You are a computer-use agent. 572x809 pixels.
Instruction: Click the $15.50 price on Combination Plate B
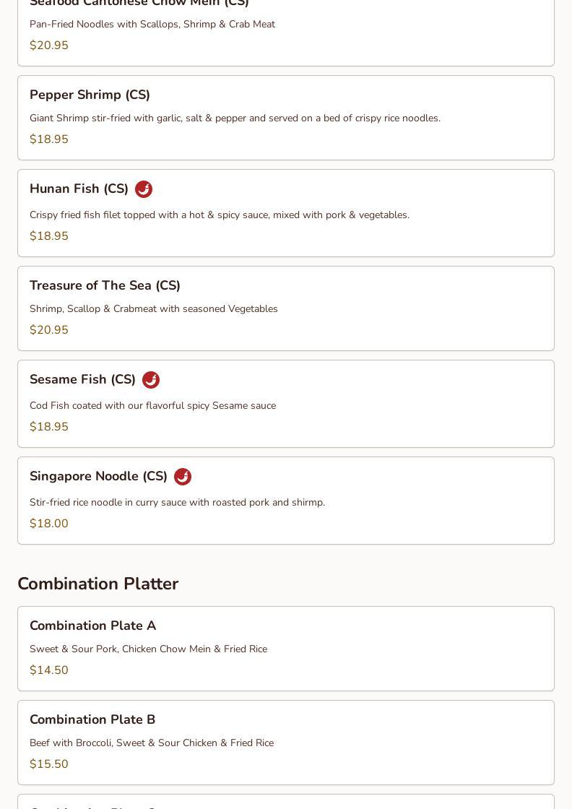point(49,763)
